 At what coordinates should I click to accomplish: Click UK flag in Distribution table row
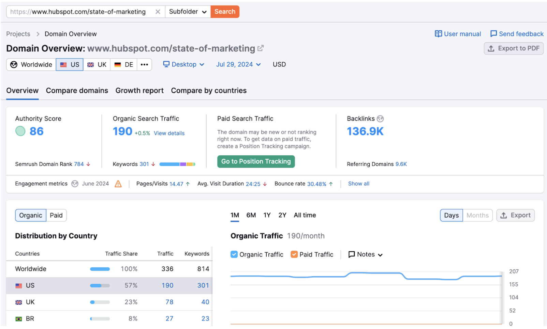19,302
